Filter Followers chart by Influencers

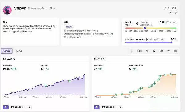click(17, 107)
